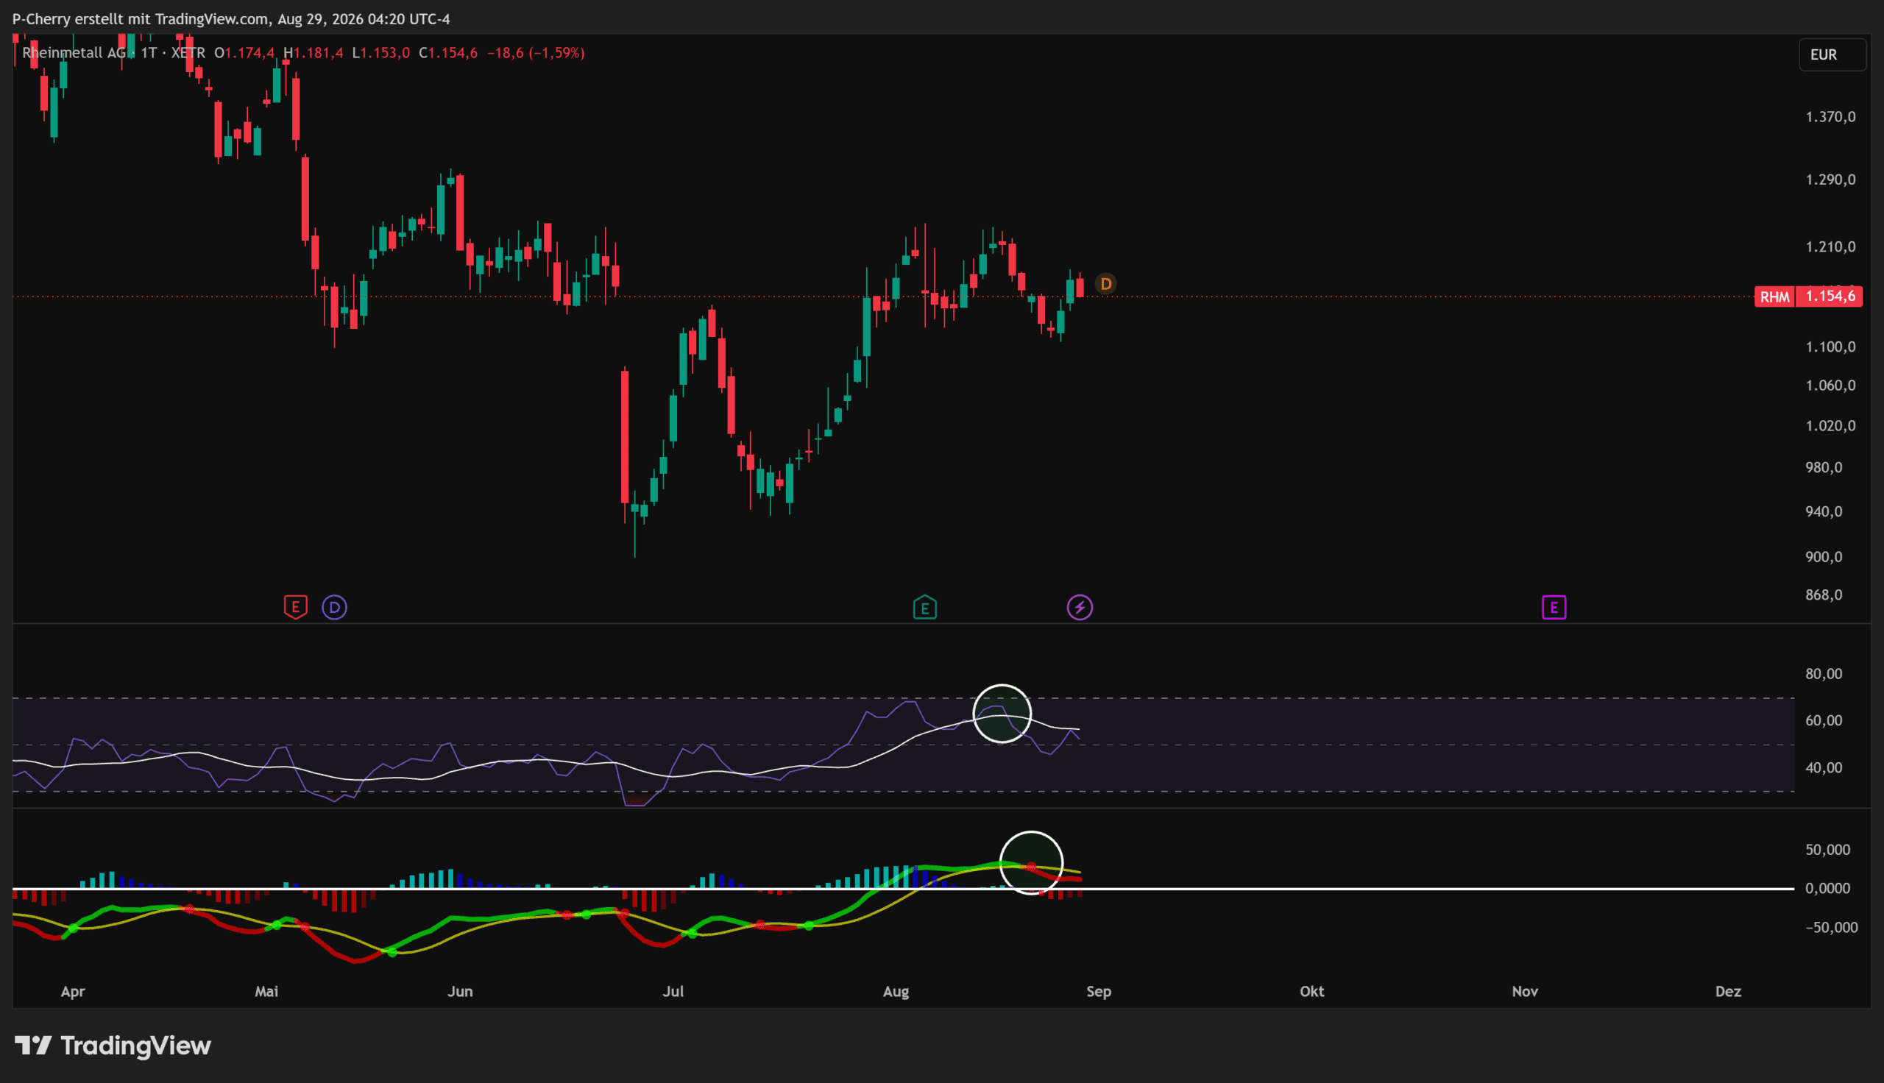The image size is (1884, 1083).
Task: Click the open value O1.174,4
Action: pos(244,53)
